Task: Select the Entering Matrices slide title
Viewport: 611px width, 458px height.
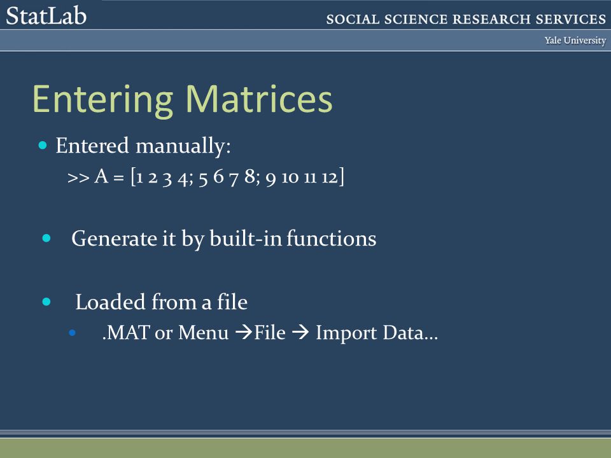Action: tap(183, 100)
